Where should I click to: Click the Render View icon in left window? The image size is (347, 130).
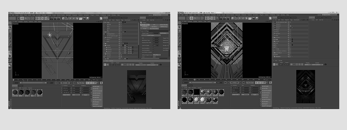52,18
